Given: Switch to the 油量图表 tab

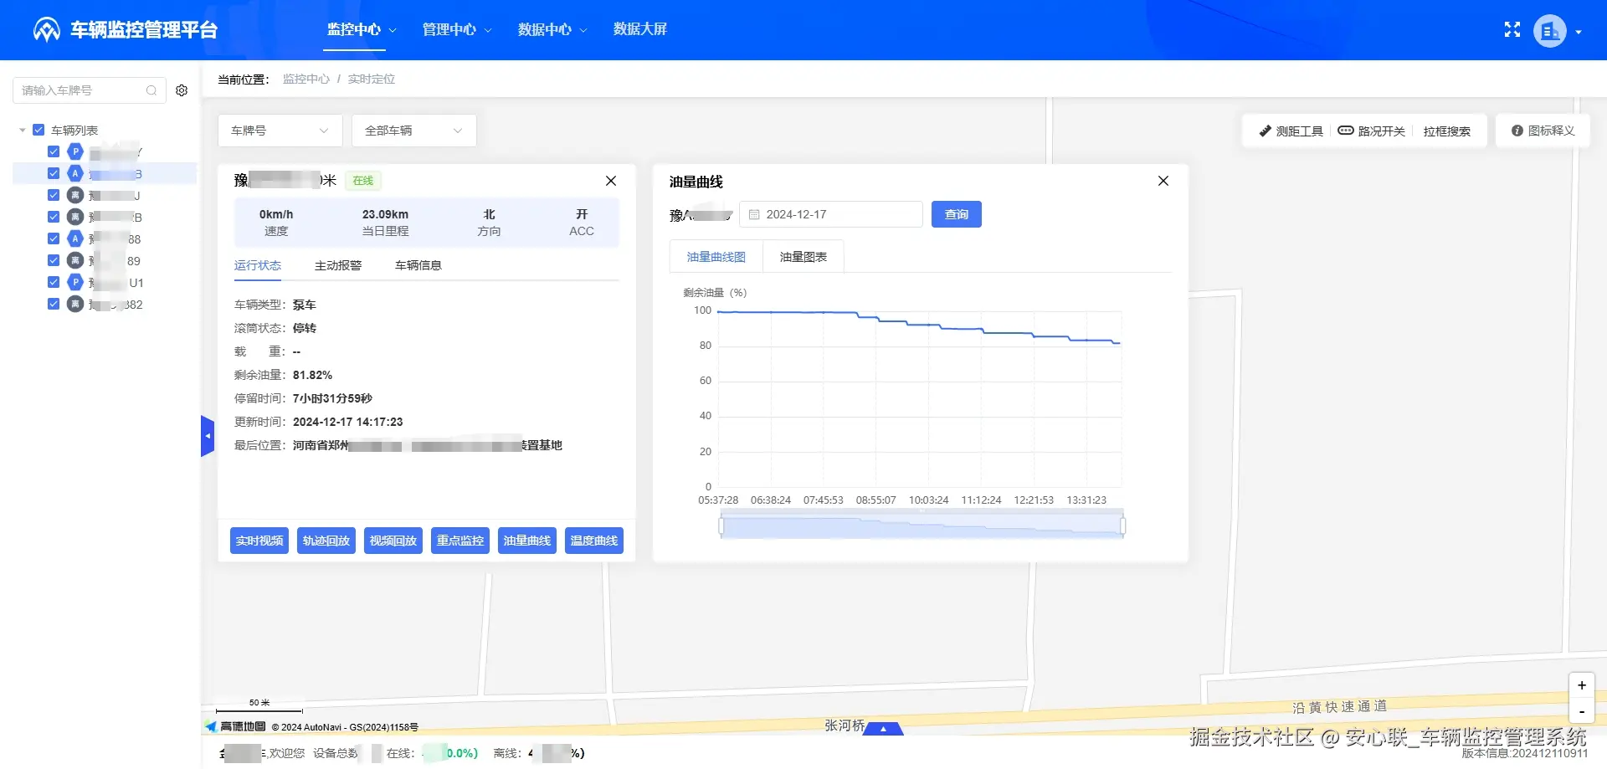Looking at the screenshot, I should 802,256.
